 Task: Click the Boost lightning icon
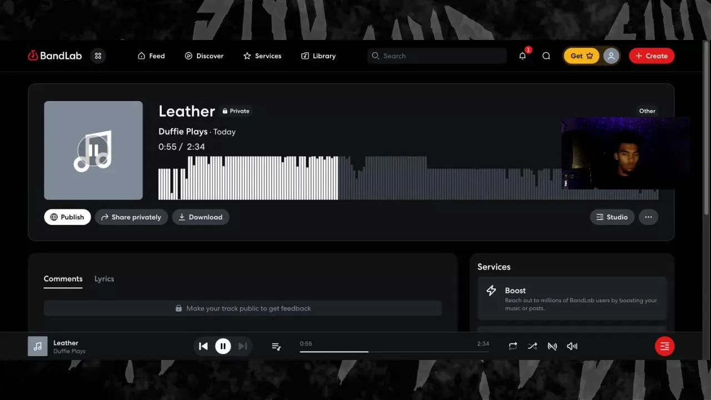click(x=491, y=291)
